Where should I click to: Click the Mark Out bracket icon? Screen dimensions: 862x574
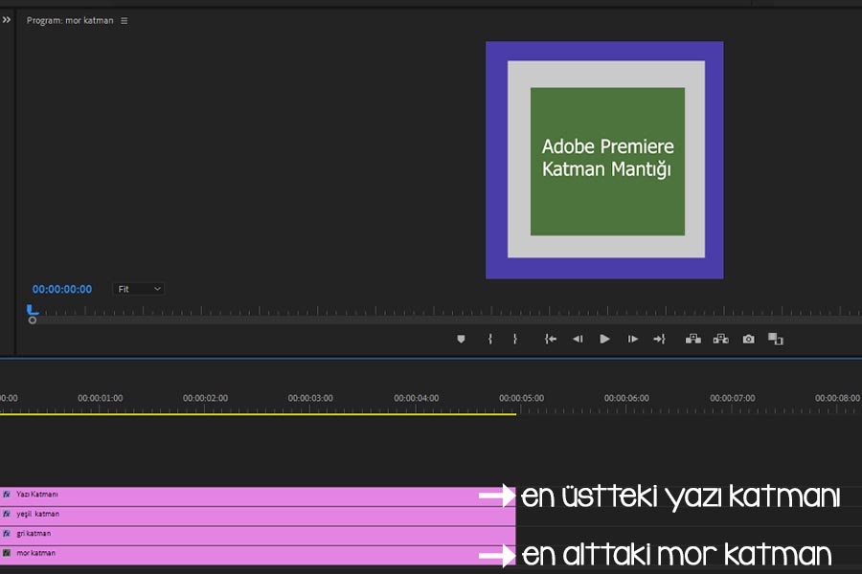pos(514,339)
